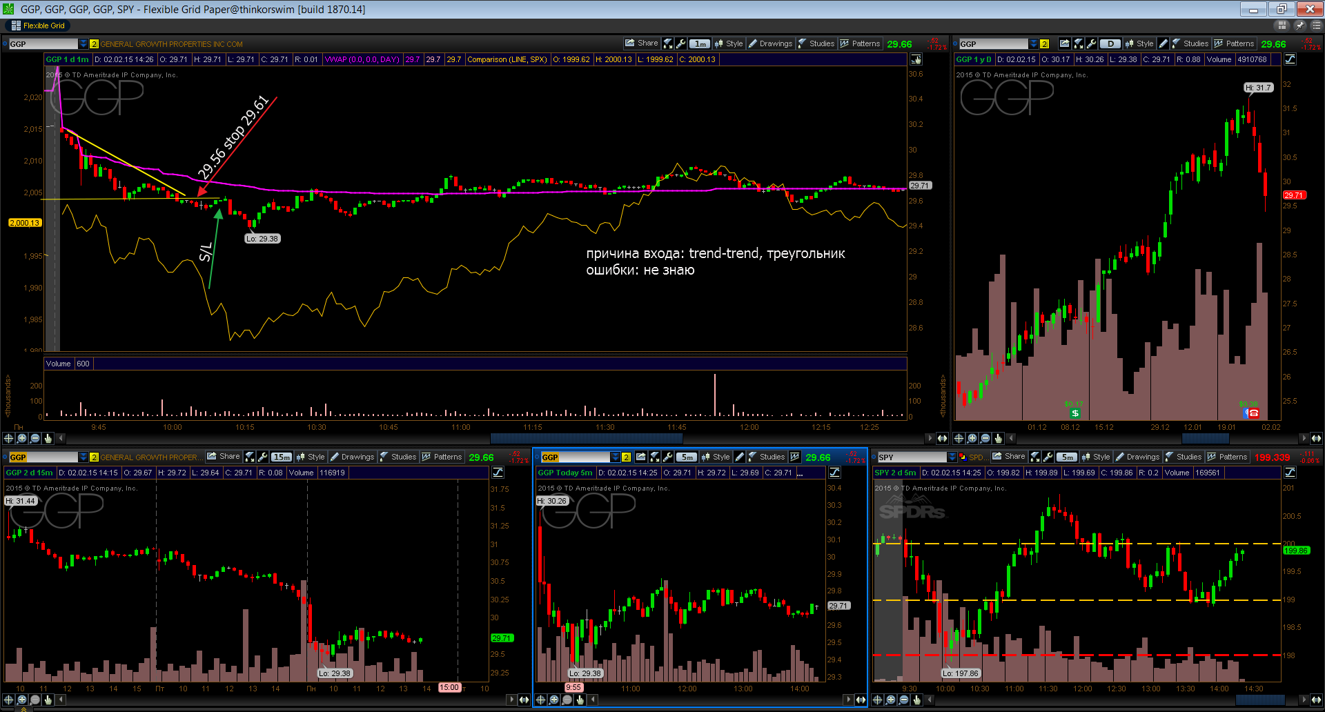
Task: Click chart mode icon right of daily chart header
Action: point(1290,59)
